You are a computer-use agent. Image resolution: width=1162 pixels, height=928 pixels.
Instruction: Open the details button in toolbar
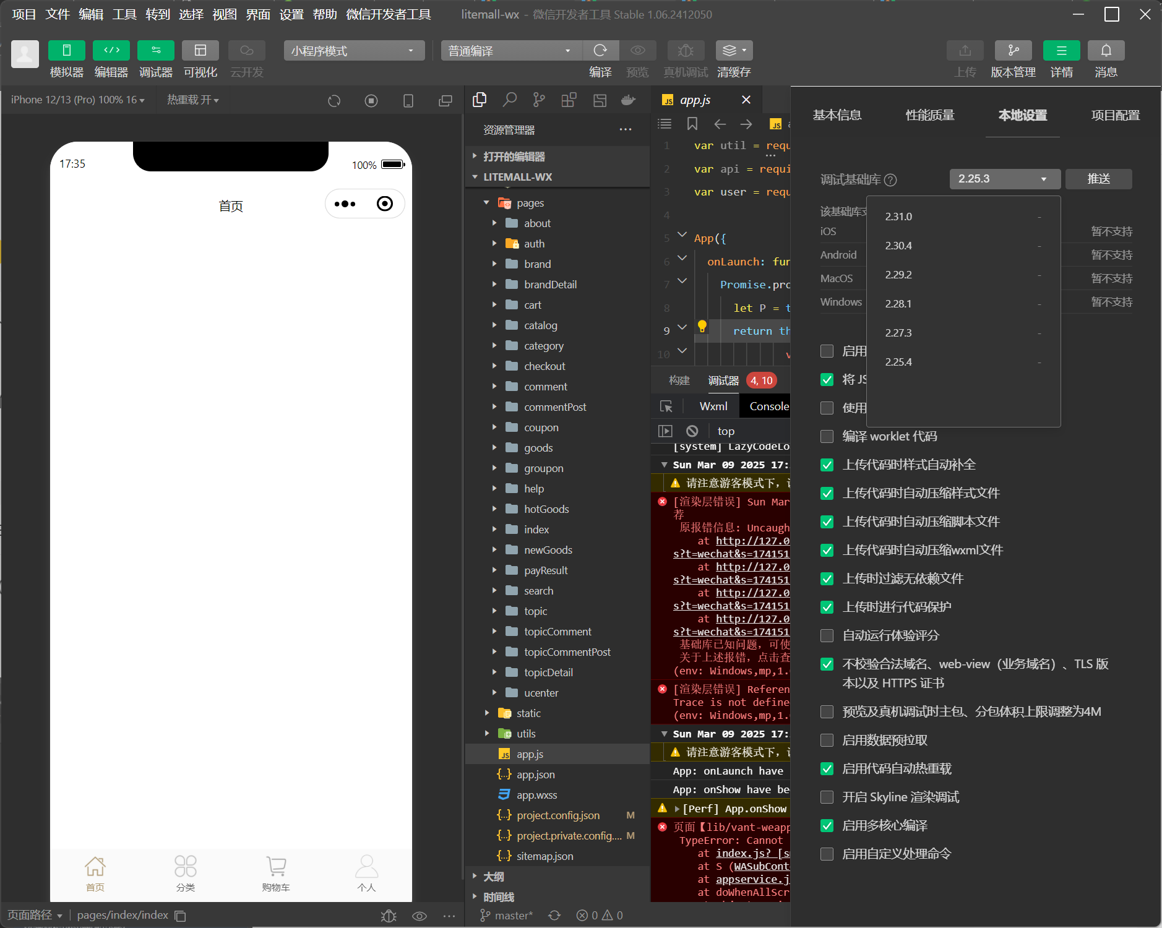(1062, 51)
